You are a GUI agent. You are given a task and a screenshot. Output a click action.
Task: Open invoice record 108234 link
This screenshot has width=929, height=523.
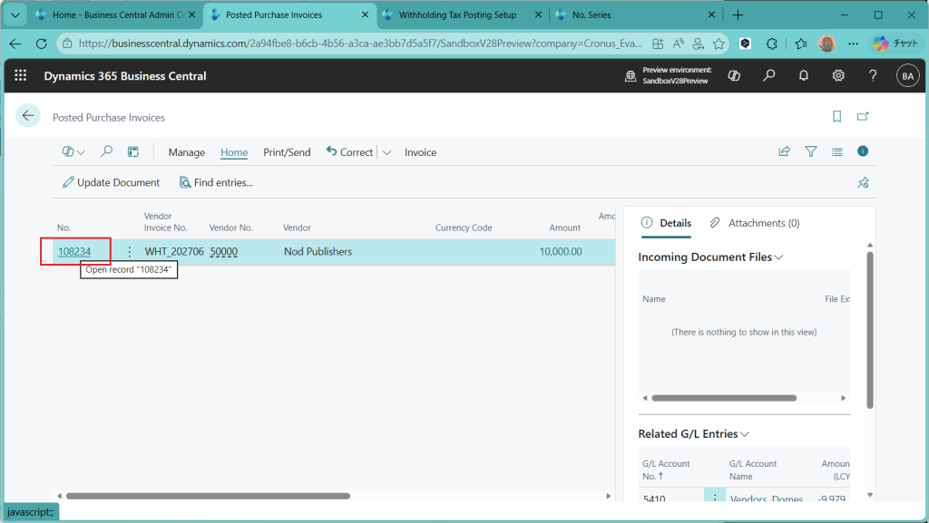coord(74,251)
